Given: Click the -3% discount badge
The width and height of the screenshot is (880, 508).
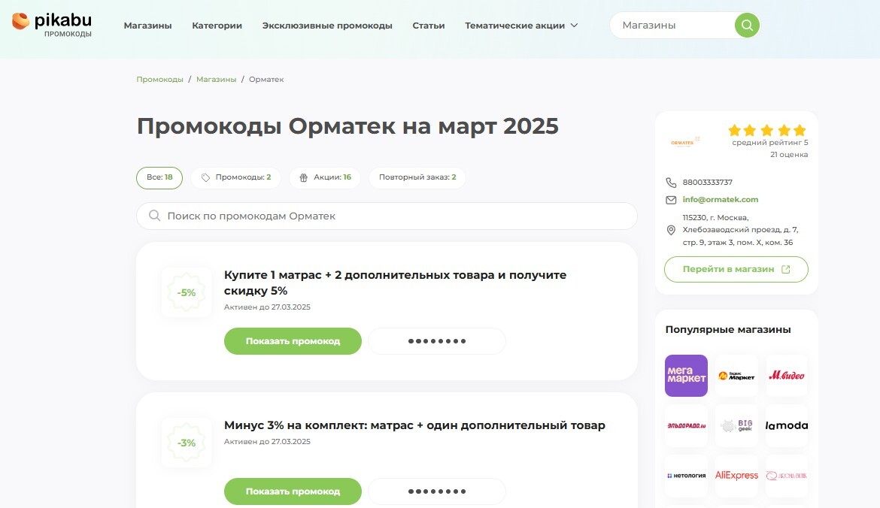Looking at the screenshot, I should coord(187,443).
